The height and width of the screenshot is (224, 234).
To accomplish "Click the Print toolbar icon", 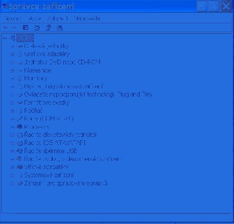I will [x=37, y=28].
